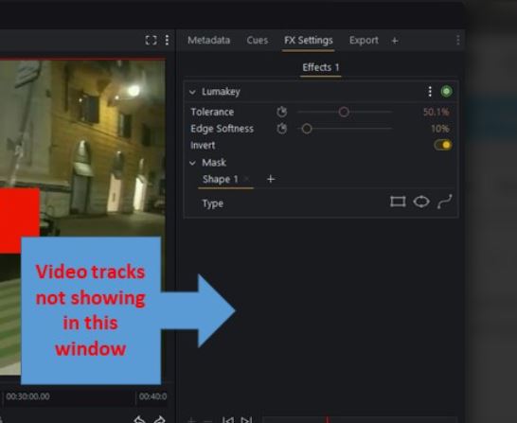This screenshot has width=517, height=423.
Task: Choose ellipse mask type
Action: (421, 202)
